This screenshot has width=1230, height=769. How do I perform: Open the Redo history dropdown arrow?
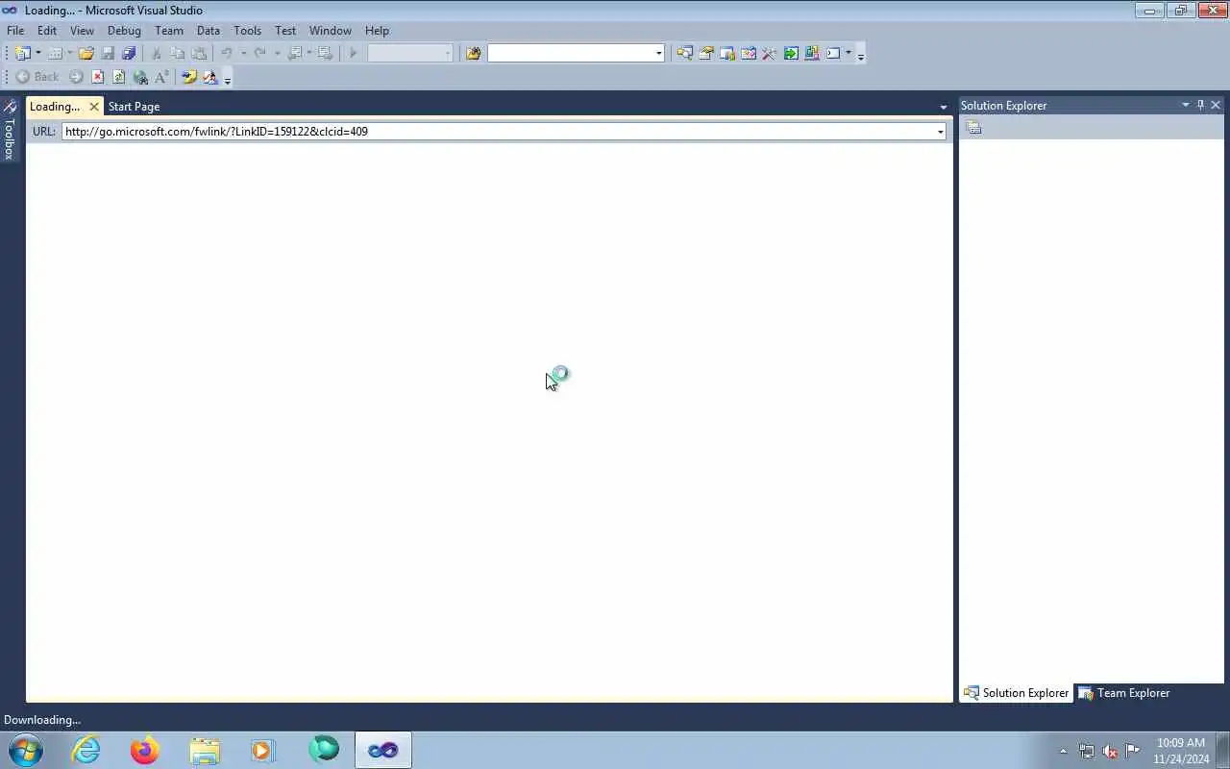tap(277, 54)
